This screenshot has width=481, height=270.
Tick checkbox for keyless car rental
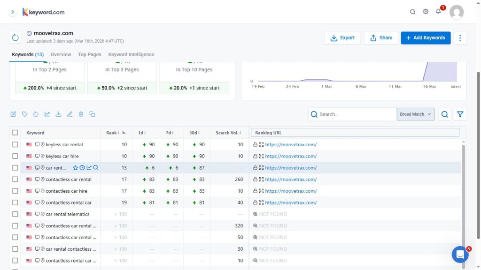point(16,145)
